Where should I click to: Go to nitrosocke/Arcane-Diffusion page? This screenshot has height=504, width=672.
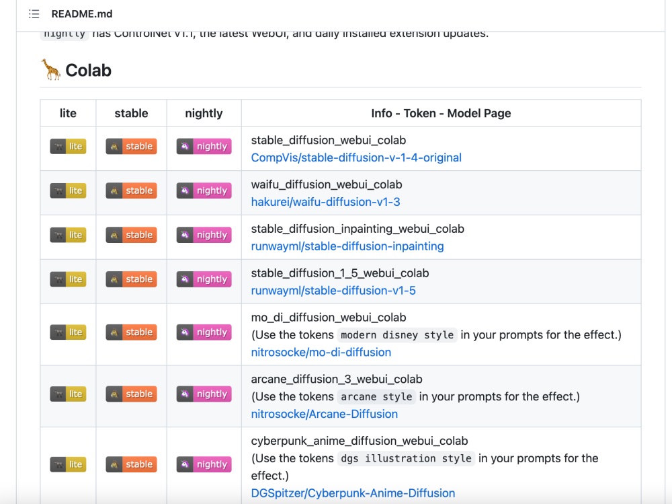324,415
